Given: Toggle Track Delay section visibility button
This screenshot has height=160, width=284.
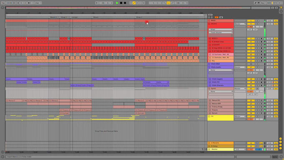Looking at the screenshot, I should pyautogui.click(x=280, y=148).
